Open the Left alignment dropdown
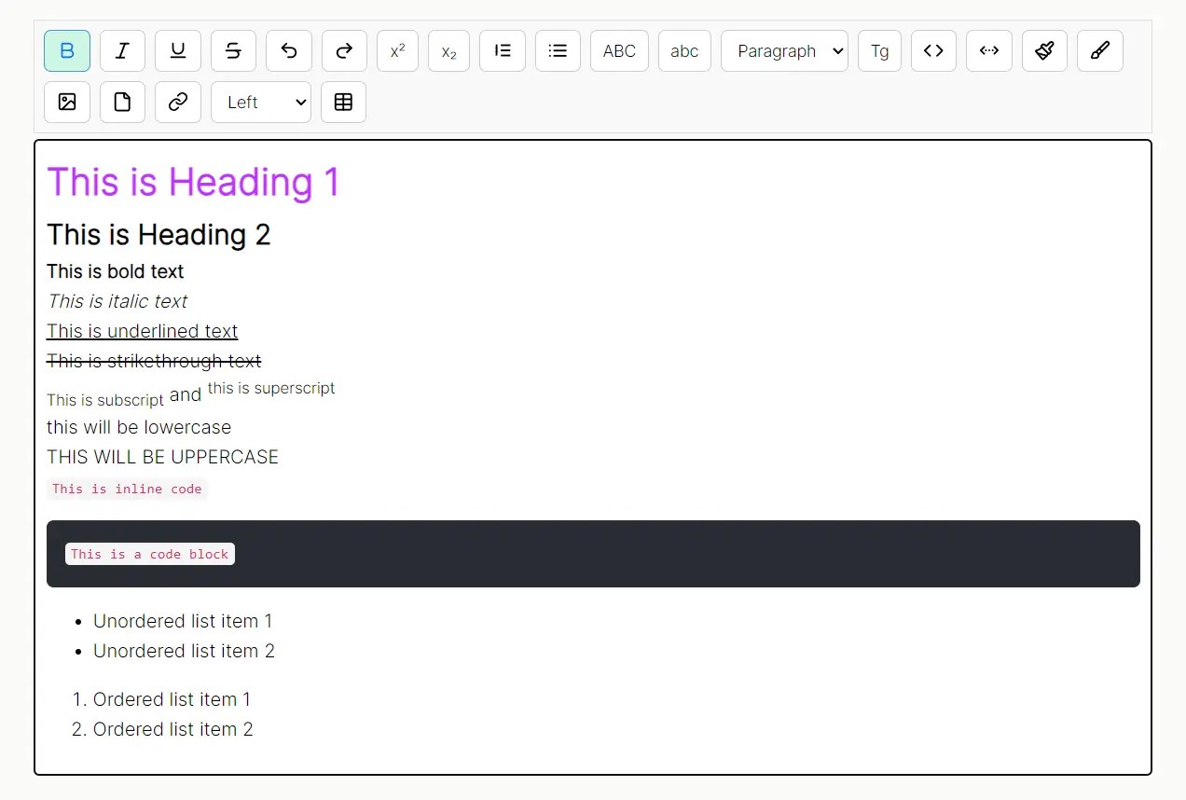 pyautogui.click(x=261, y=103)
